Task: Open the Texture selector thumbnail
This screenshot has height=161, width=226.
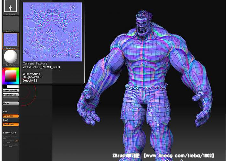Action: pos(11,41)
